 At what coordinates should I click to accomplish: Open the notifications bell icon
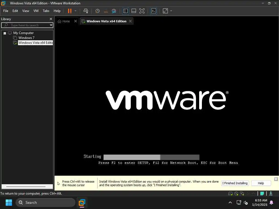pos(271,202)
